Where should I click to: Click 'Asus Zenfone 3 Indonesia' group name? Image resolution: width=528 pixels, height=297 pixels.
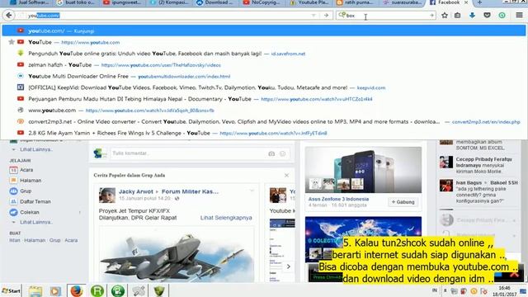click(x=338, y=199)
